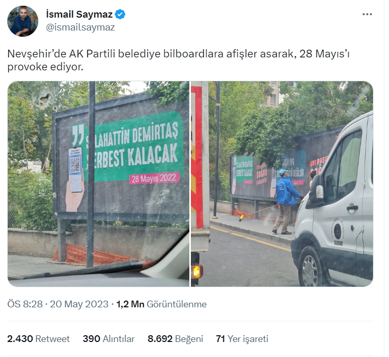389x357 pixels.
Task: Show the 2.430 Retweet list
Action: click(x=38, y=339)
